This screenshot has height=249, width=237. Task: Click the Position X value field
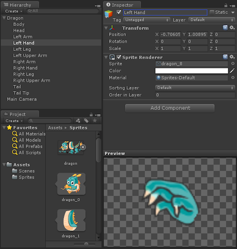coord(170,34)
